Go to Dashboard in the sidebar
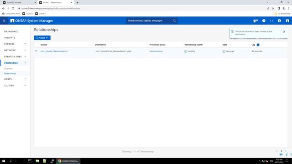This screenshot has height=164, width=292. (x=11, y=31)
